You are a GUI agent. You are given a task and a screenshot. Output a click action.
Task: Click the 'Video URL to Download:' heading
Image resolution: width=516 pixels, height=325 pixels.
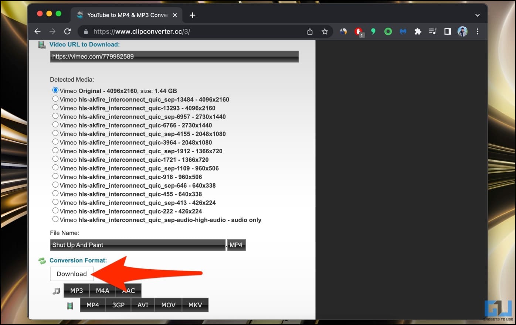point(85,45)
